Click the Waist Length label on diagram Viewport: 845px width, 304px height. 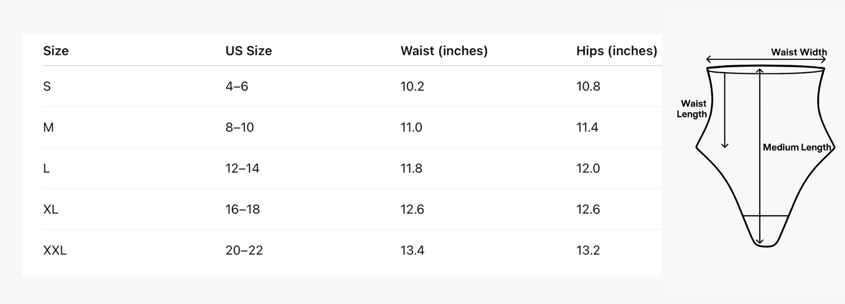pyautogui.click(x=692, y=109)
